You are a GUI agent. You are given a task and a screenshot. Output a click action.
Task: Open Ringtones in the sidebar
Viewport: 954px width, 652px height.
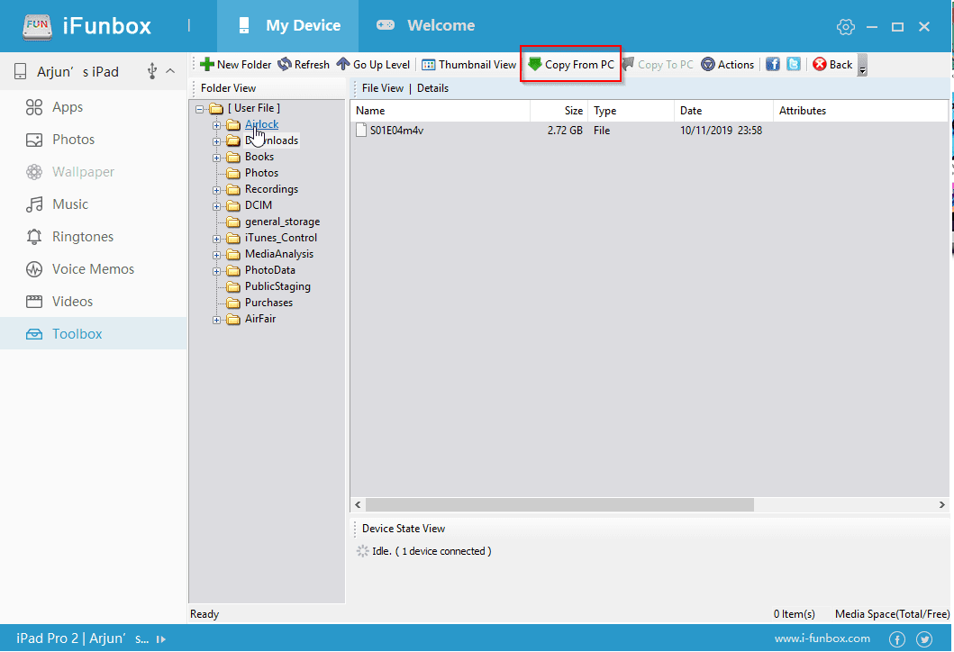coord(94,237)
